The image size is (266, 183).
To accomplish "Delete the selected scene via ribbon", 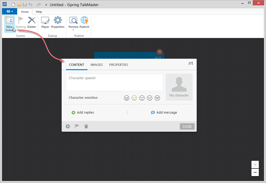I will (32, 22).
